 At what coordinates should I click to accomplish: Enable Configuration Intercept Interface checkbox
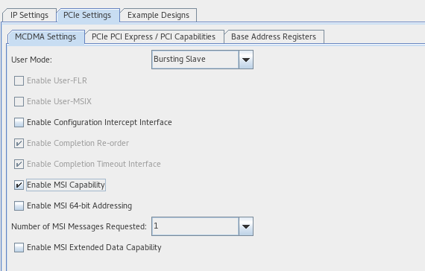19,122
